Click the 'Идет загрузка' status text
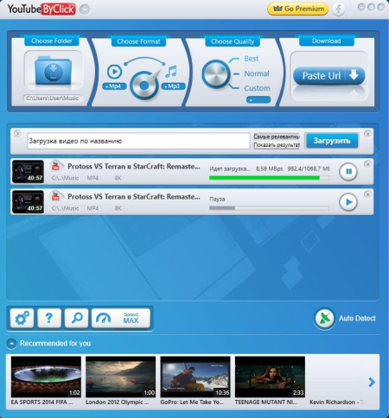 [230, 169]
